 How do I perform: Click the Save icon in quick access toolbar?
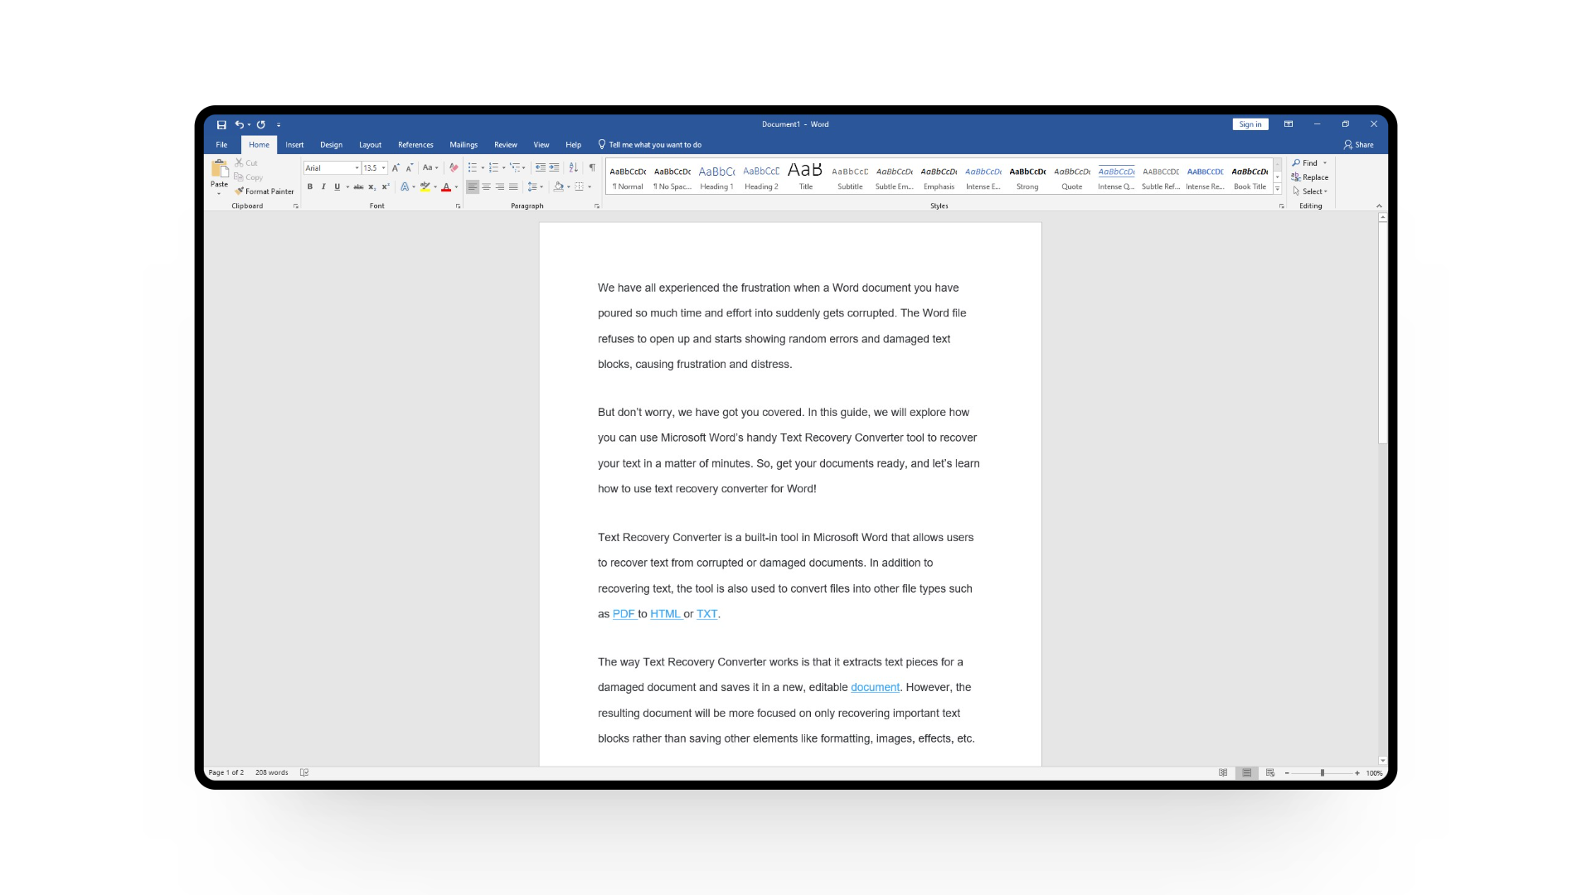pos(221,124)
